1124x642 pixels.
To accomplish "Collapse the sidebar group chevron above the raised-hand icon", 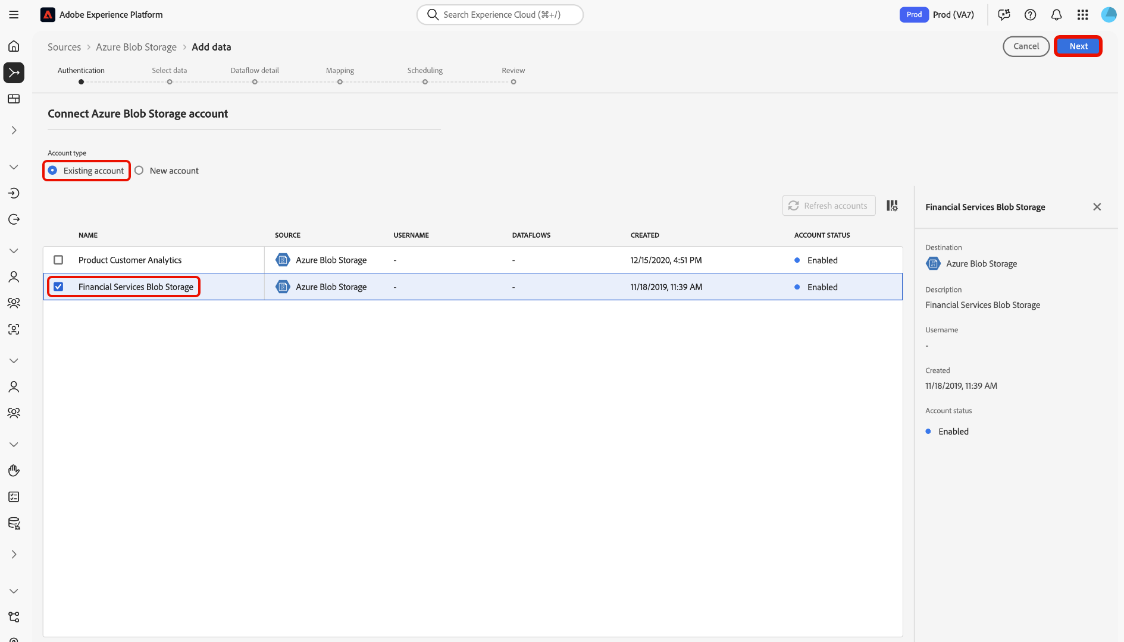I will (14, 445).
